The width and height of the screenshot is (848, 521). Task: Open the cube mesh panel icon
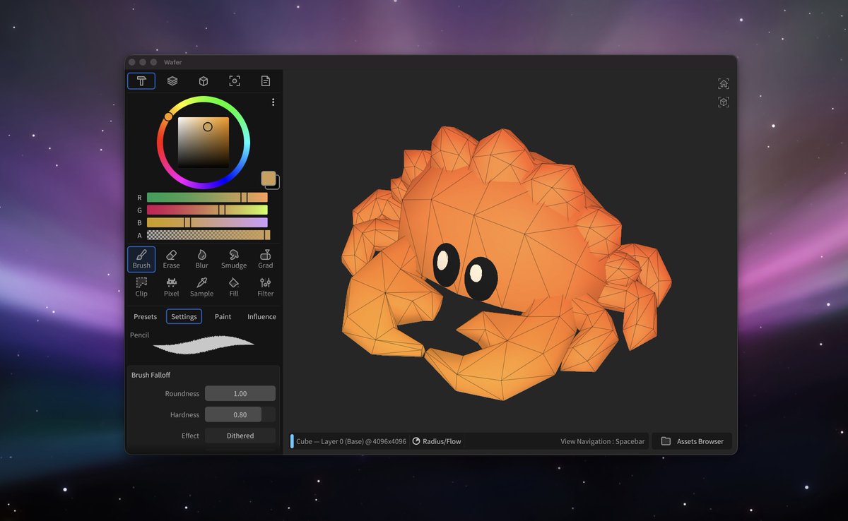click(x=204, y=81)
